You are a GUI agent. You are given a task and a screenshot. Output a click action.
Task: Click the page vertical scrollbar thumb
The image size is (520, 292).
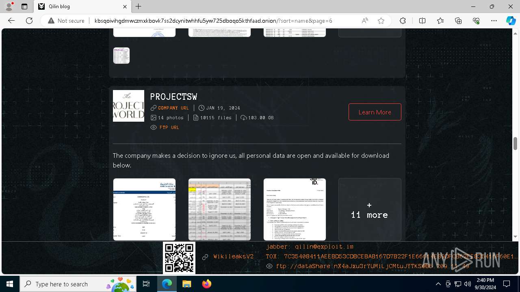(x=515, y=143)
